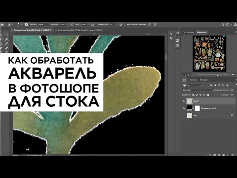The height and width of the screenshot is (178, 237).
Task: Create new adjustment layer icon
Action: tap(219, 155)
